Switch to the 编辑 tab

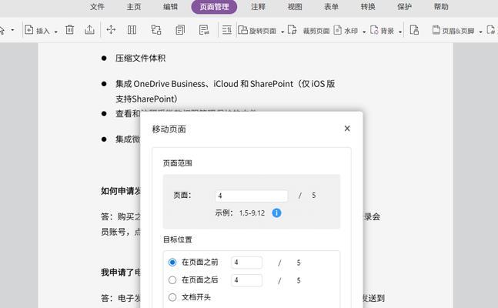click(170, 7)
